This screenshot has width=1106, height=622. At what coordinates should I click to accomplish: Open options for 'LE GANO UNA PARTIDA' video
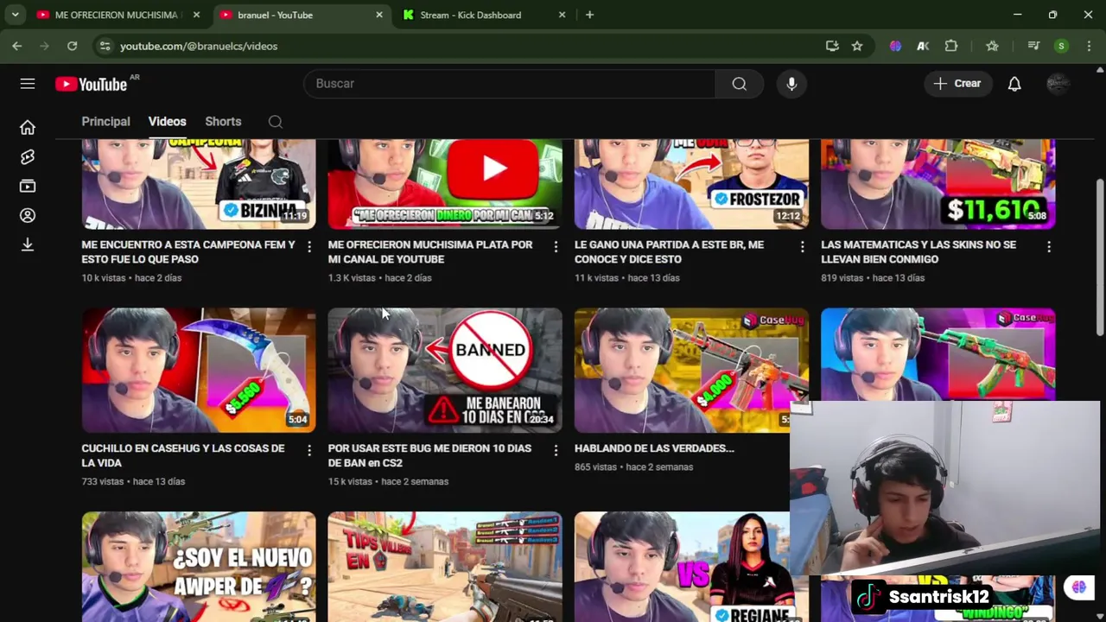pos(802,247)
